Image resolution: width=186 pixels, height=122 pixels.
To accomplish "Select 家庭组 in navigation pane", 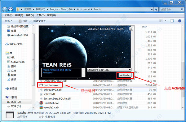I will pos(11,89).
